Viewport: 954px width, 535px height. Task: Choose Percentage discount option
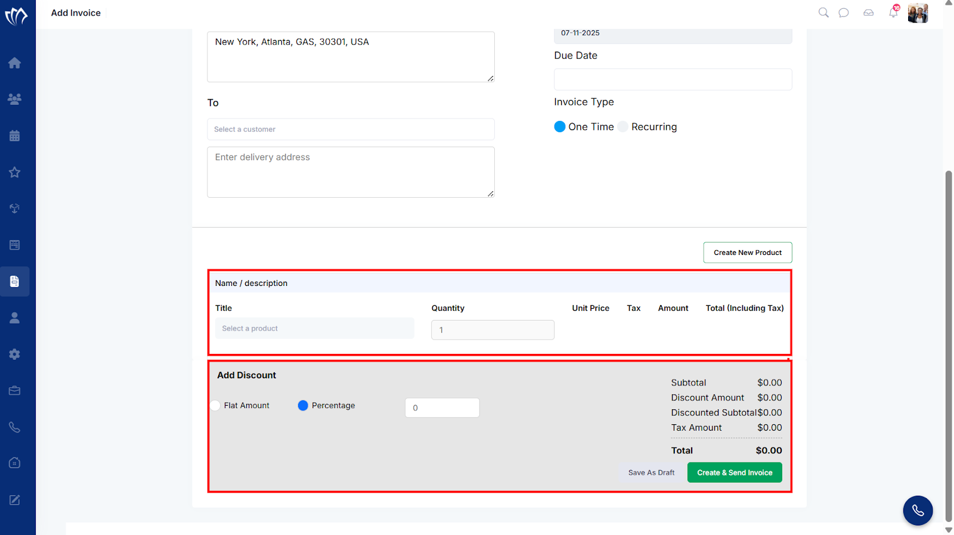point(303,405)
